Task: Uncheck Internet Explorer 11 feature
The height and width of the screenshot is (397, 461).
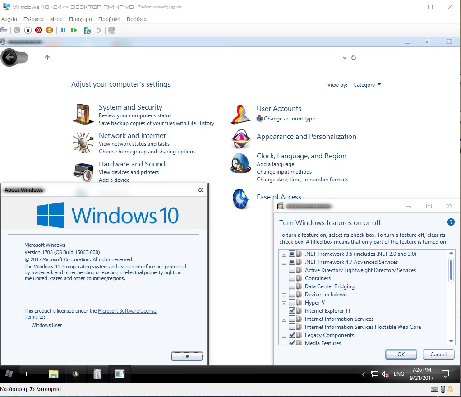Action: point(292,310)
